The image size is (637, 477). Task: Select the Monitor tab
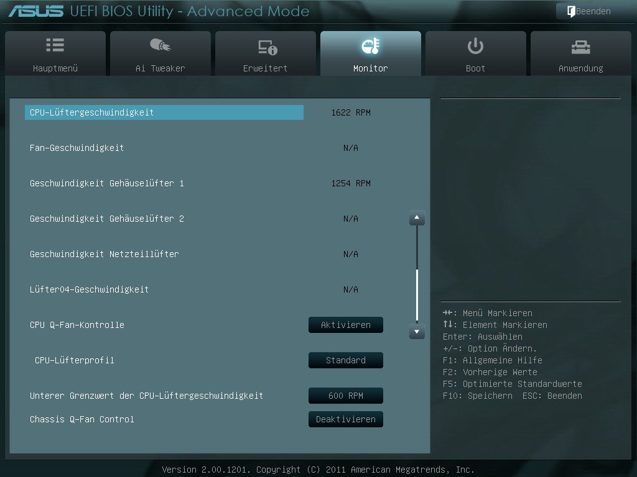click(x=371, y=53)
